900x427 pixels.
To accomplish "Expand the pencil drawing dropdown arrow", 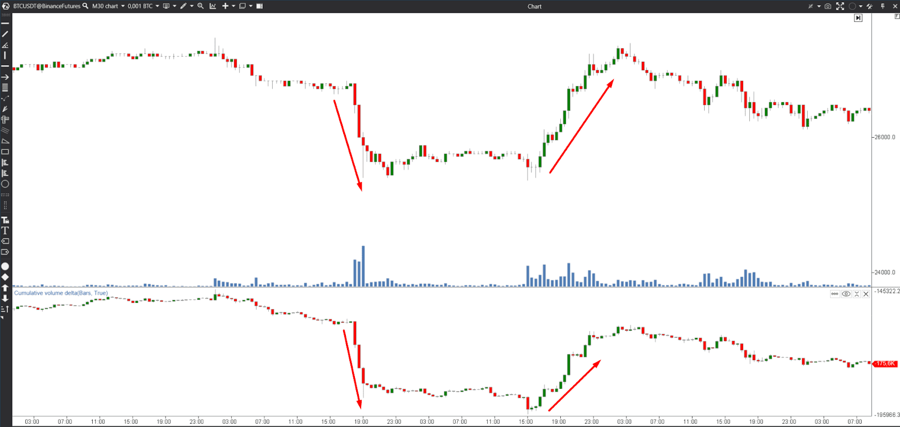I will (192, 6).
